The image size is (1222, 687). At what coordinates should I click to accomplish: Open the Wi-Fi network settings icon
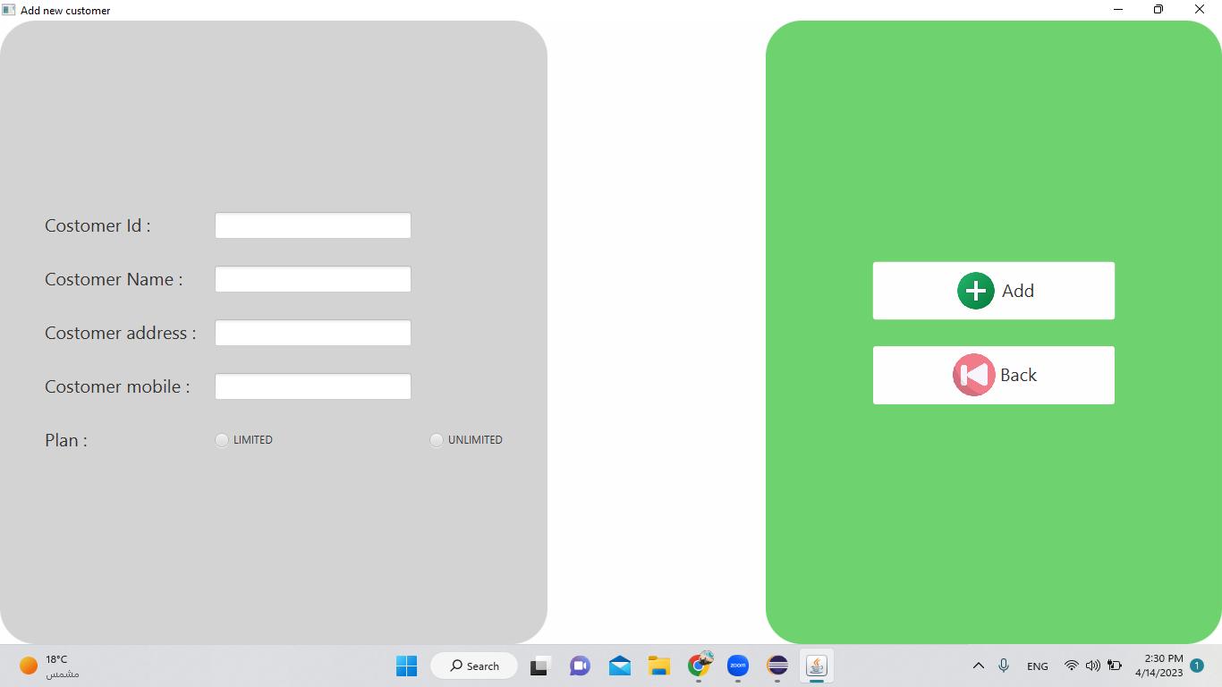point(1072,666)
